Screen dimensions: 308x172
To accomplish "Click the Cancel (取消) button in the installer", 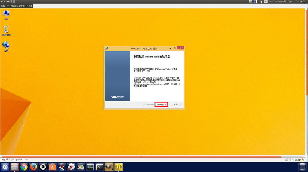I will [x=175, y=105].
